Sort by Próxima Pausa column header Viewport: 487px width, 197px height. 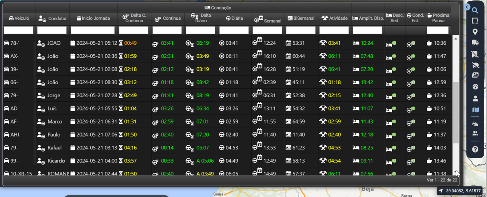tap(438, 18)
